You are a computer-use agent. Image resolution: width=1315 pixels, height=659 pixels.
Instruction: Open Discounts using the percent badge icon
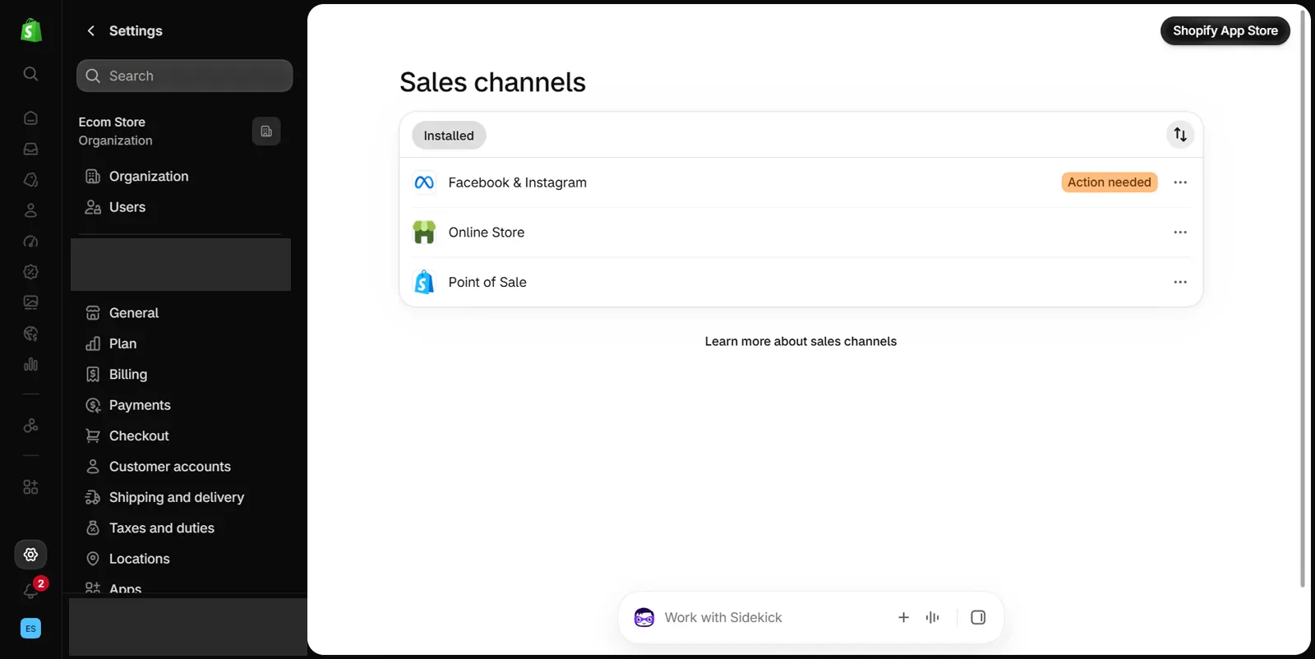point(31,272)
